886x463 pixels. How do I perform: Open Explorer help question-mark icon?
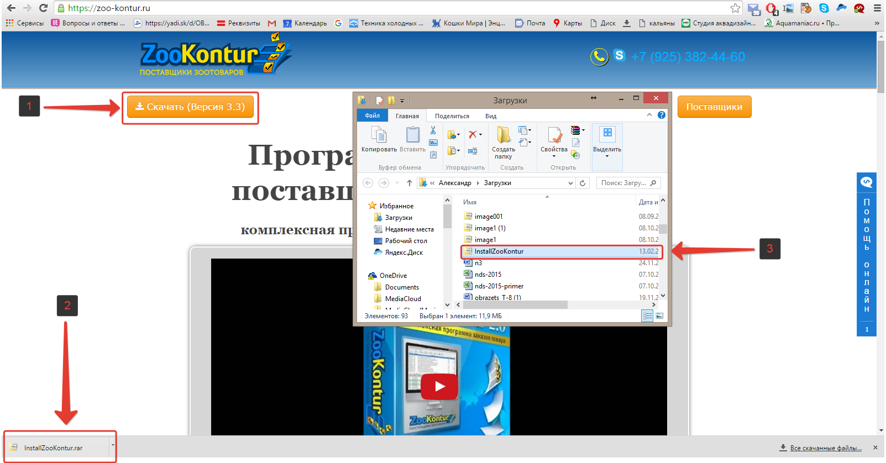click(x=662, y=115)
